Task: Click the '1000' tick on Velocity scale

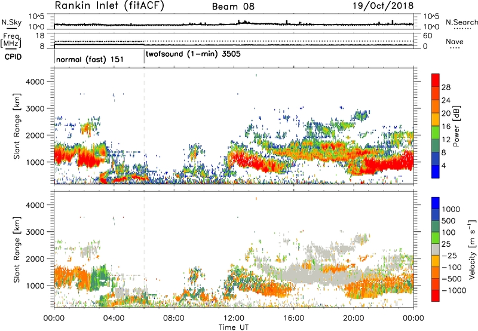Action: pyautogui.click(x=451, y=209)
